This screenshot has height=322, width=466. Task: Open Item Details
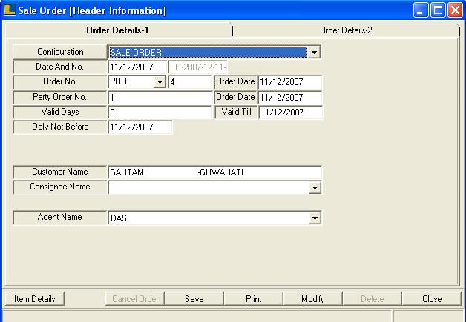tap(35, 299)
